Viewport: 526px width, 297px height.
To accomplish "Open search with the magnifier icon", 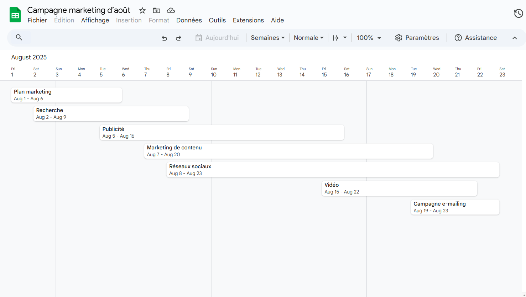I will click(x=19, y=37).
